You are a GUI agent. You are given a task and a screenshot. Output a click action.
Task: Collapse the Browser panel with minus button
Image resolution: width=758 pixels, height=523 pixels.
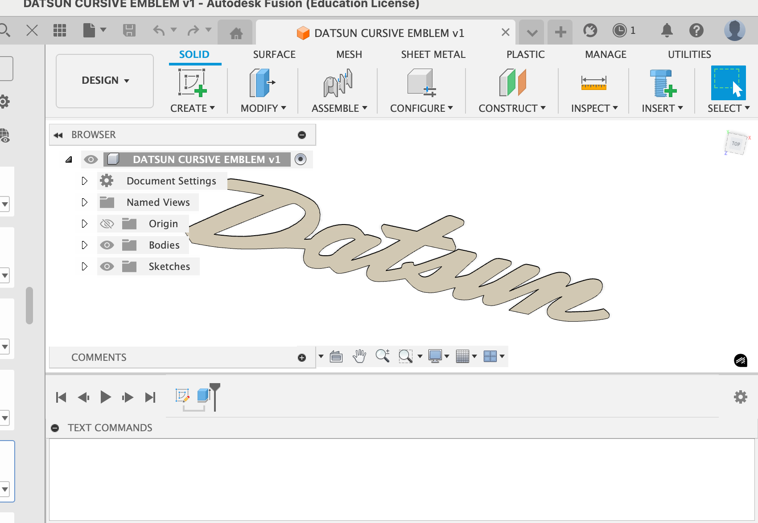click(x=302, y=135)
